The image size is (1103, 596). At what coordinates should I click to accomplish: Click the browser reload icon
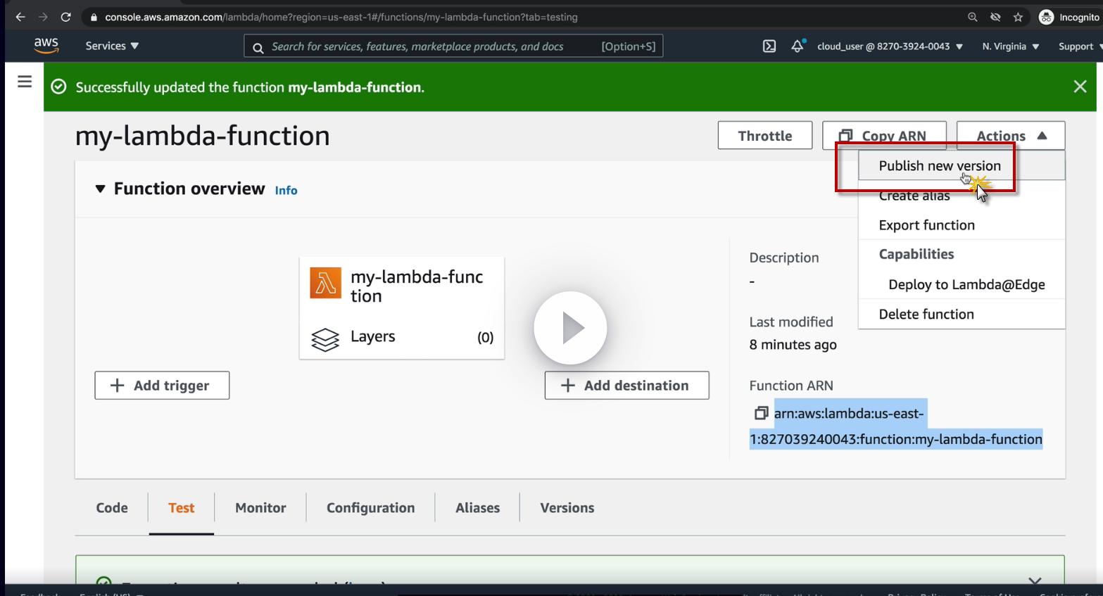tap(65, 17)
